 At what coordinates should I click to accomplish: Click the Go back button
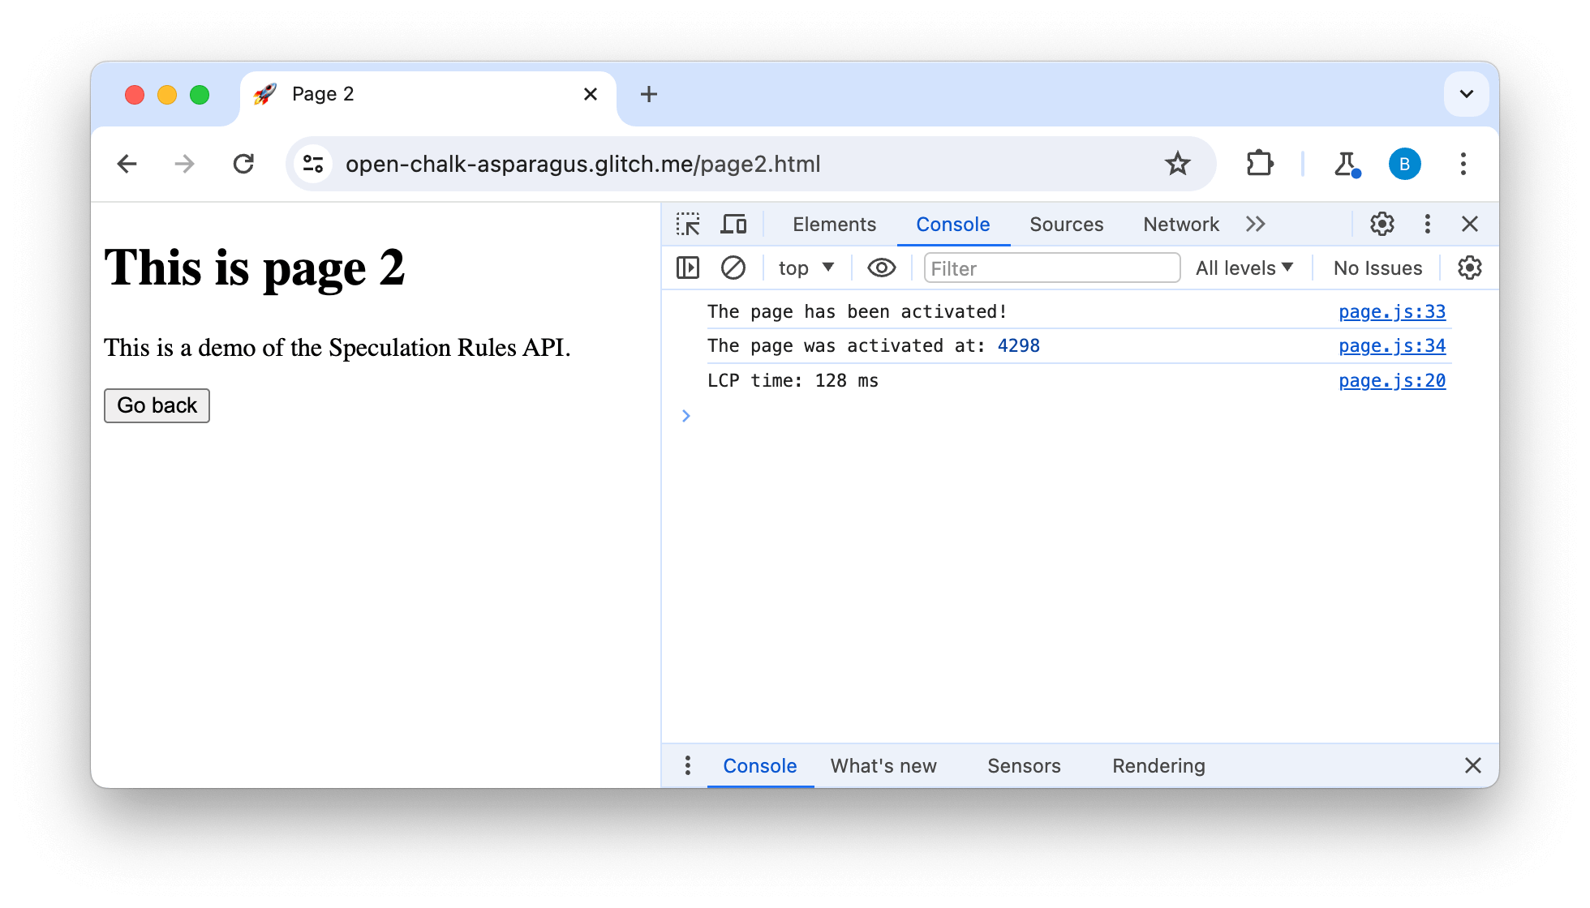coord(157,405)
